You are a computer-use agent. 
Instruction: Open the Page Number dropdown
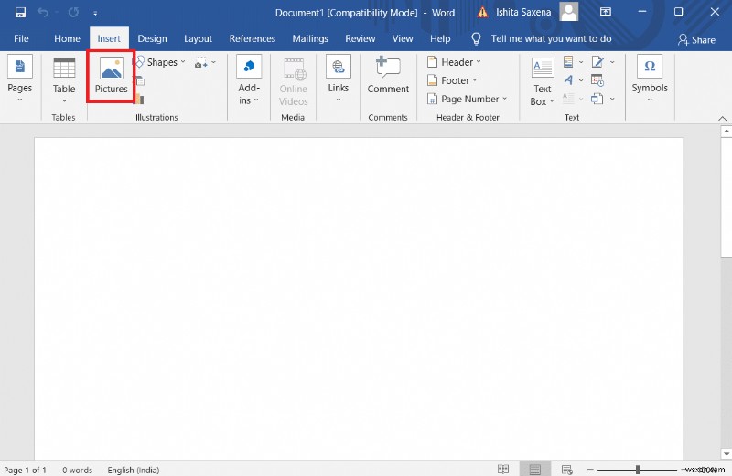tap(467, 99)
